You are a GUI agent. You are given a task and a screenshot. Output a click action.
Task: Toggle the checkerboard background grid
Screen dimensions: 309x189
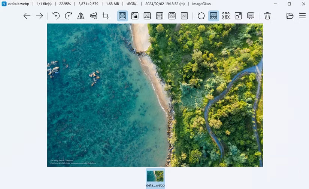click(x=226, y=16)
